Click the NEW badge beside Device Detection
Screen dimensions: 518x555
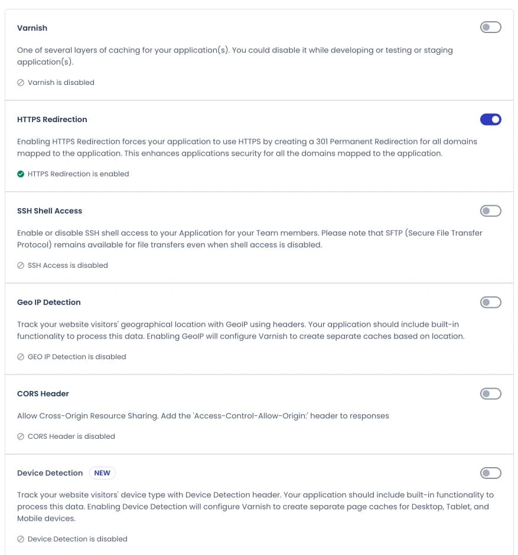point(102,473)
